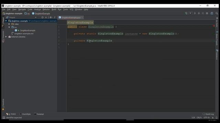The width and height of the screenshot is (220, 123).
Task: Expand the .idea folder
Action: click(x=9, y=24)
